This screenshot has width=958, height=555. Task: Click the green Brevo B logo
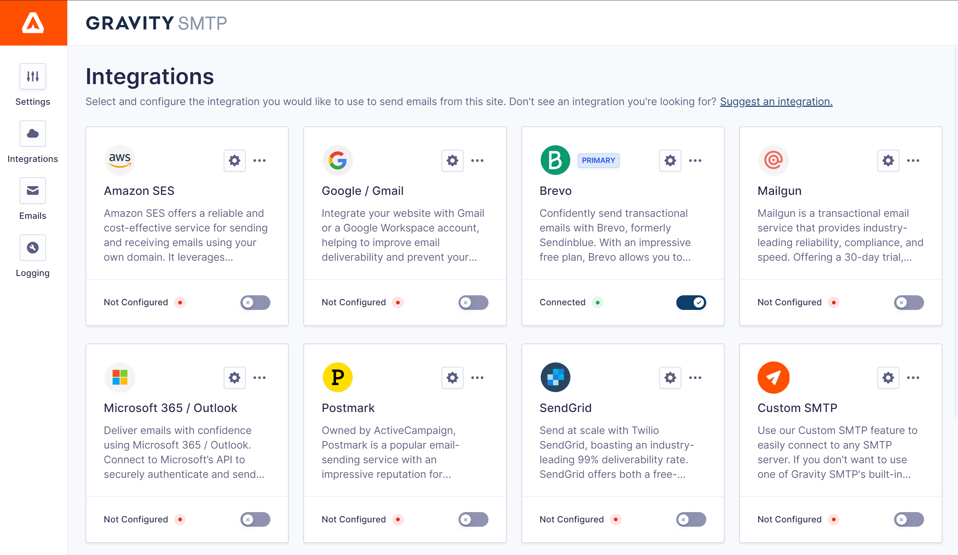(555, 160)
